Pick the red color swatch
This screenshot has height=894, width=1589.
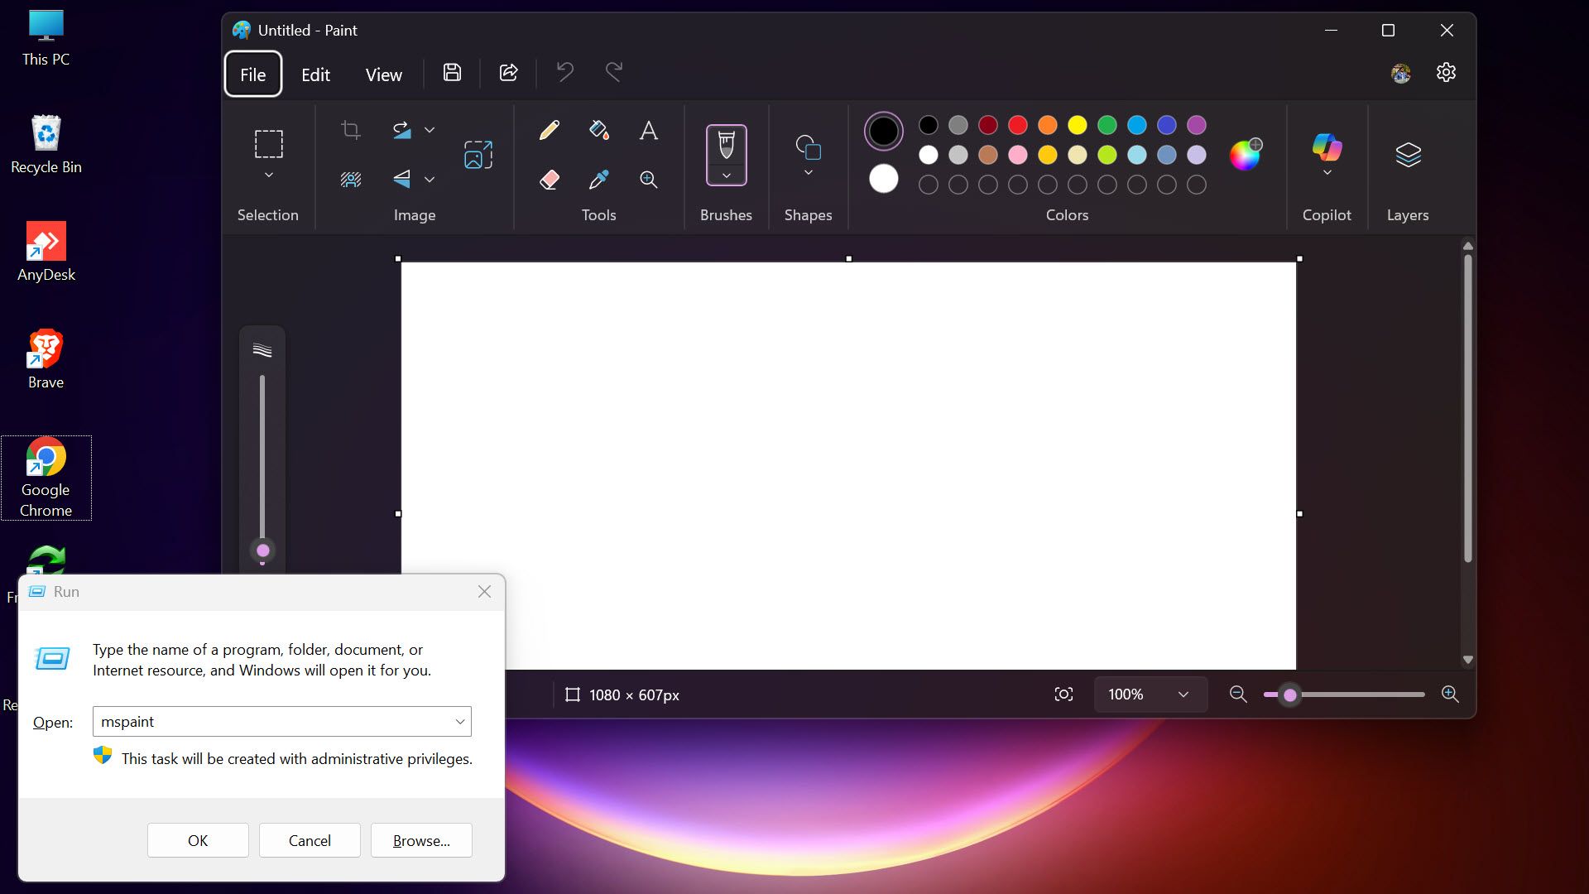[1018, 125]
